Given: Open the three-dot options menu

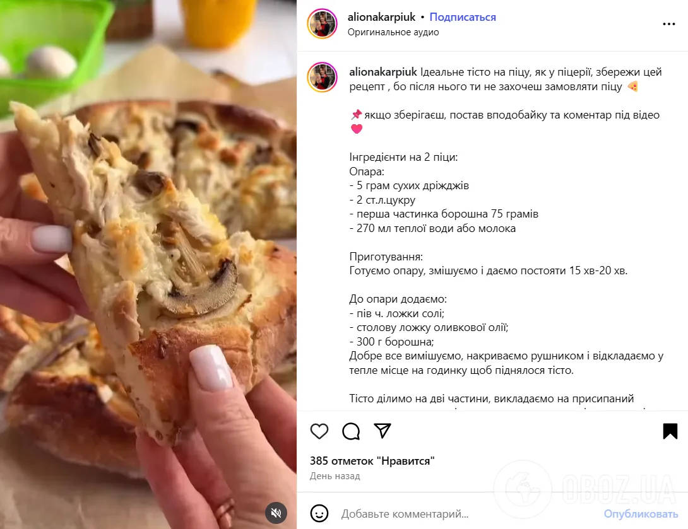Looking at the screenshot, I should [x=668, y=24].
